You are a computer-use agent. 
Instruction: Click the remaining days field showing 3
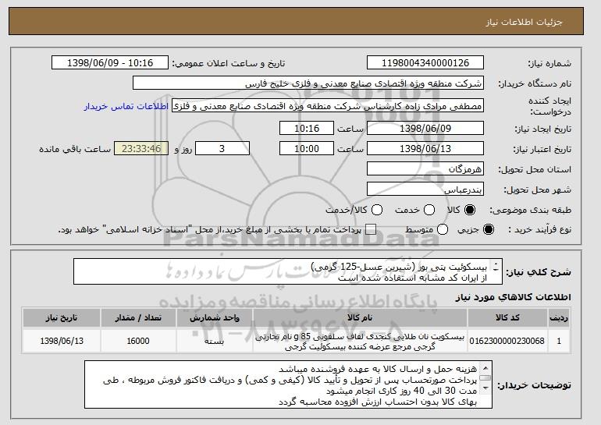tap(222, 149)
